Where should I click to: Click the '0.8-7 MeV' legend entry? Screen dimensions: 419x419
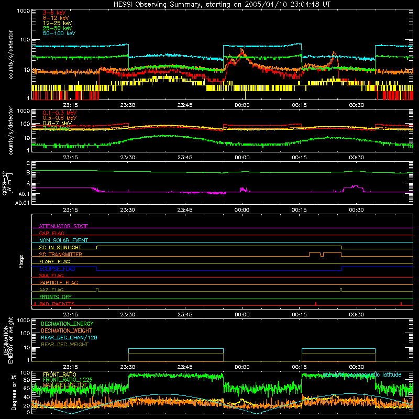57,123
